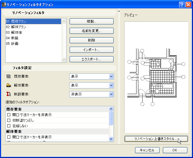Image resolution: width=193 pixels, height=158 pixels.
Task: Click the 複製... button
Action: pyautogui.click(x=92, y=21)
